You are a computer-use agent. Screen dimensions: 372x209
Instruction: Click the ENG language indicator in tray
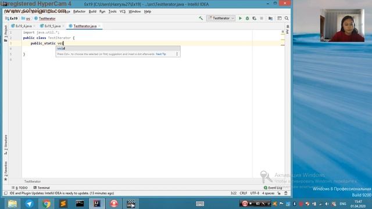(342, 204)
